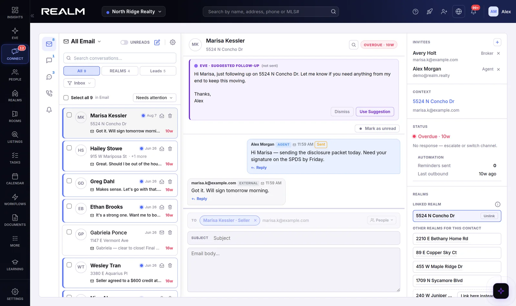Open 5524 N Concho Dr context link
This screenshot has height=306, width=516.
tap(433, 101)
